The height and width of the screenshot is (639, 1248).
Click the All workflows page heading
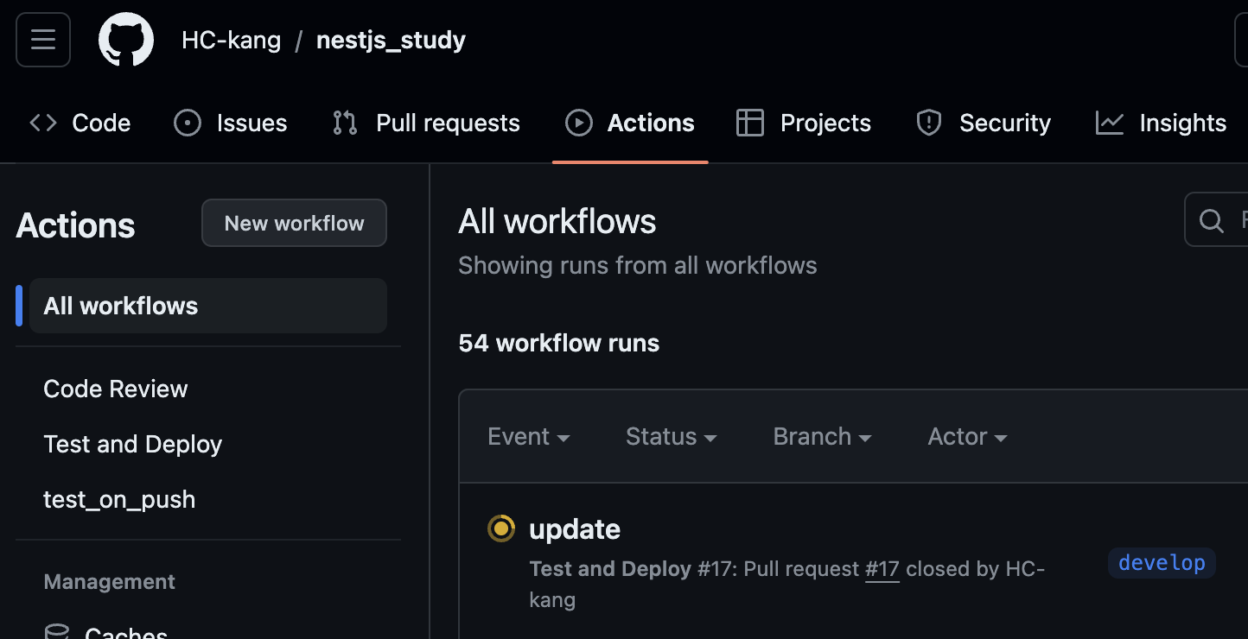pos(557,222)
